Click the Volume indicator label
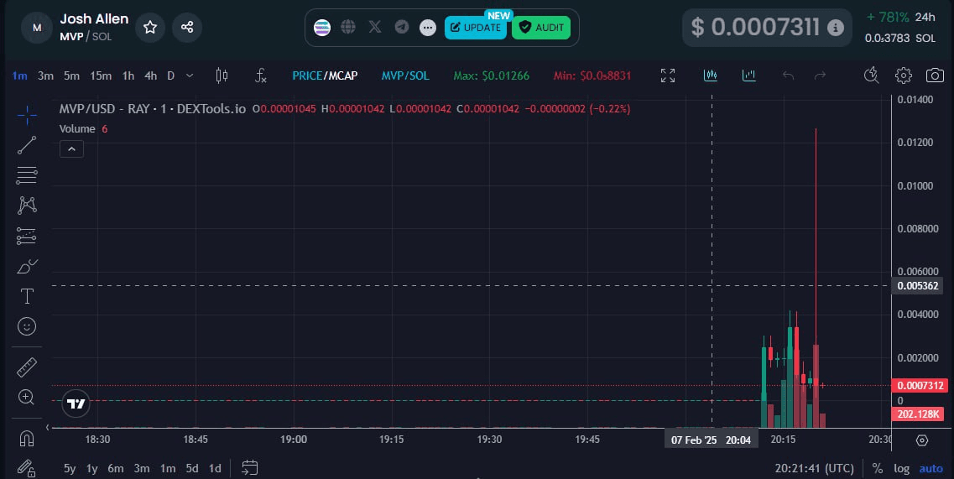The height and width of the screenshot is (479, 954). click(x=77, y=129)
